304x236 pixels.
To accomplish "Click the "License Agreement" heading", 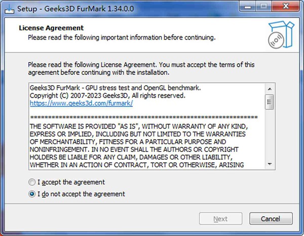I will coord(51,28).
